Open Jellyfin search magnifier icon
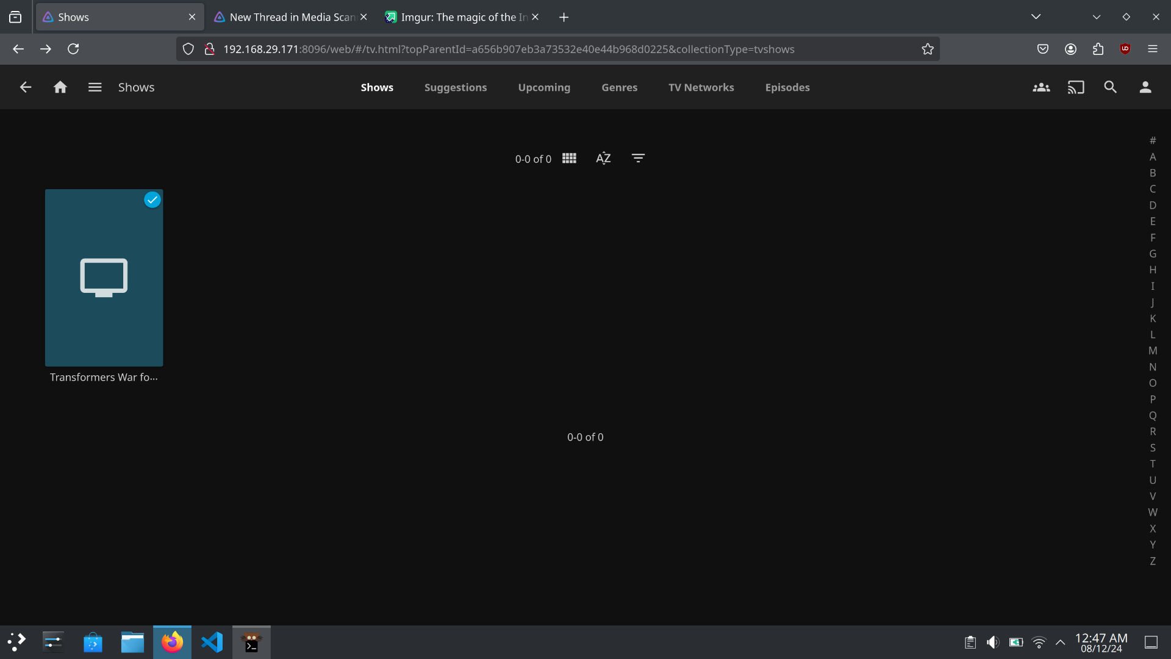The image size is (1171, 659). (x=1110, y=87)
